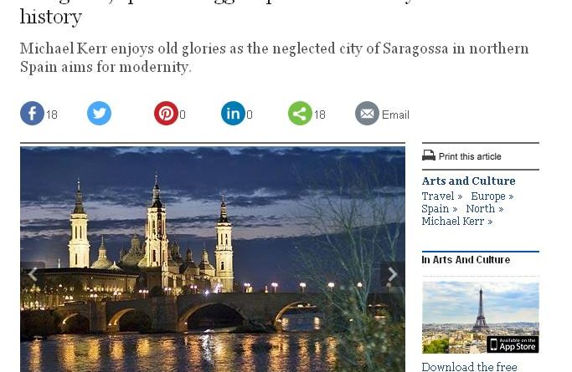
Task: Share article on Facebook icon
Action: click(32, 113)
